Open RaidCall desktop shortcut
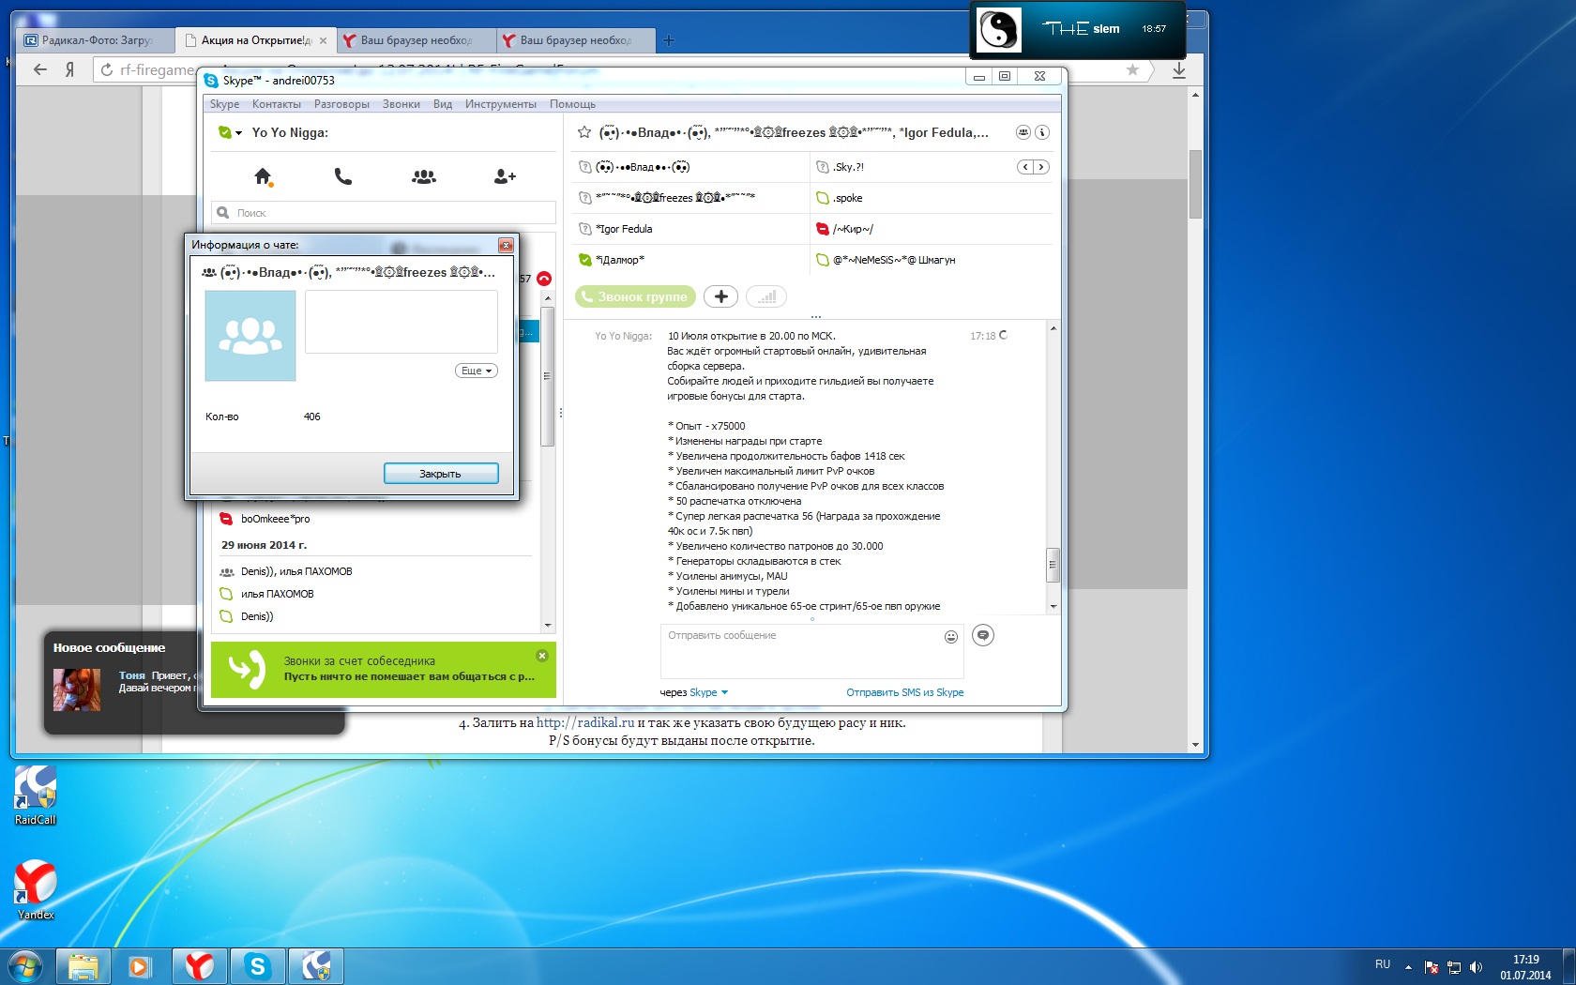The width and height of the screenshot is (1576, 985). (x=35, y=796)
